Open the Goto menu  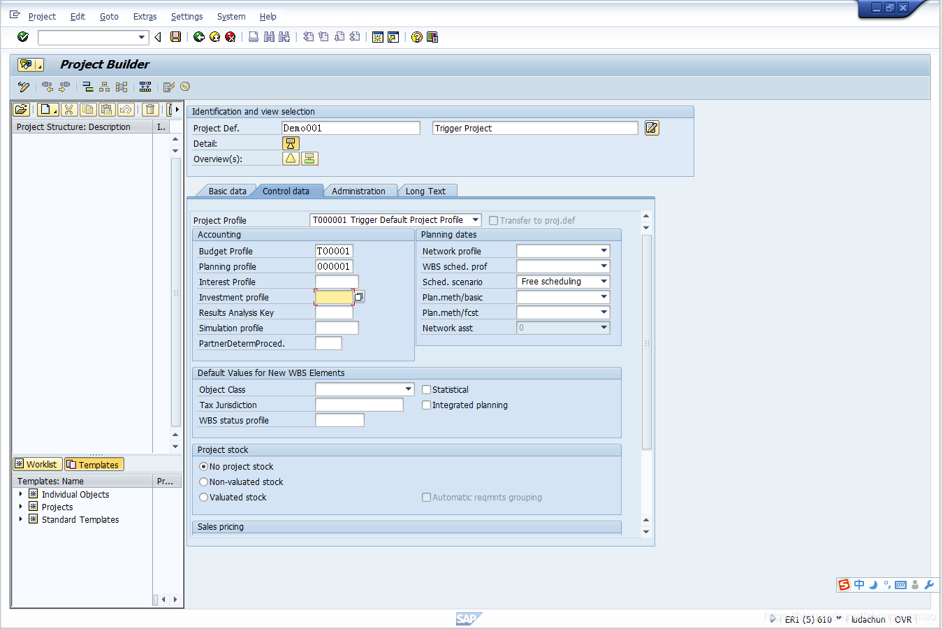pyautogui.click(x=109, y=16)
